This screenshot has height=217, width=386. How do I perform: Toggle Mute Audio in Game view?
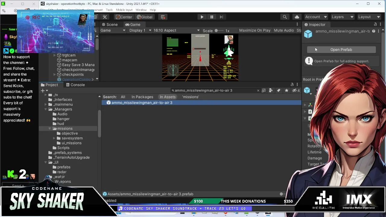(x=284, y=30)
